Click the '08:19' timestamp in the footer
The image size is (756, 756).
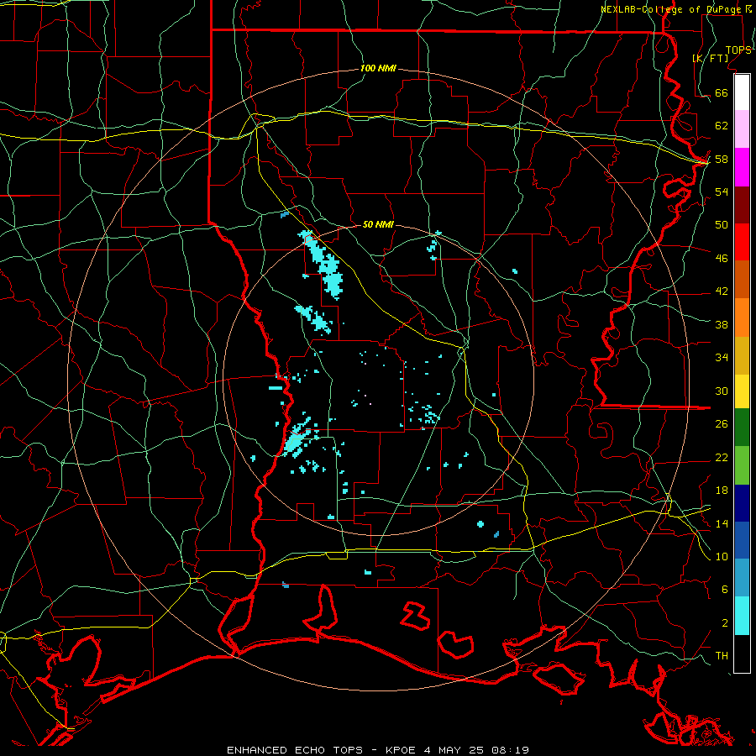pyautogui.click(x=510, y=750)
